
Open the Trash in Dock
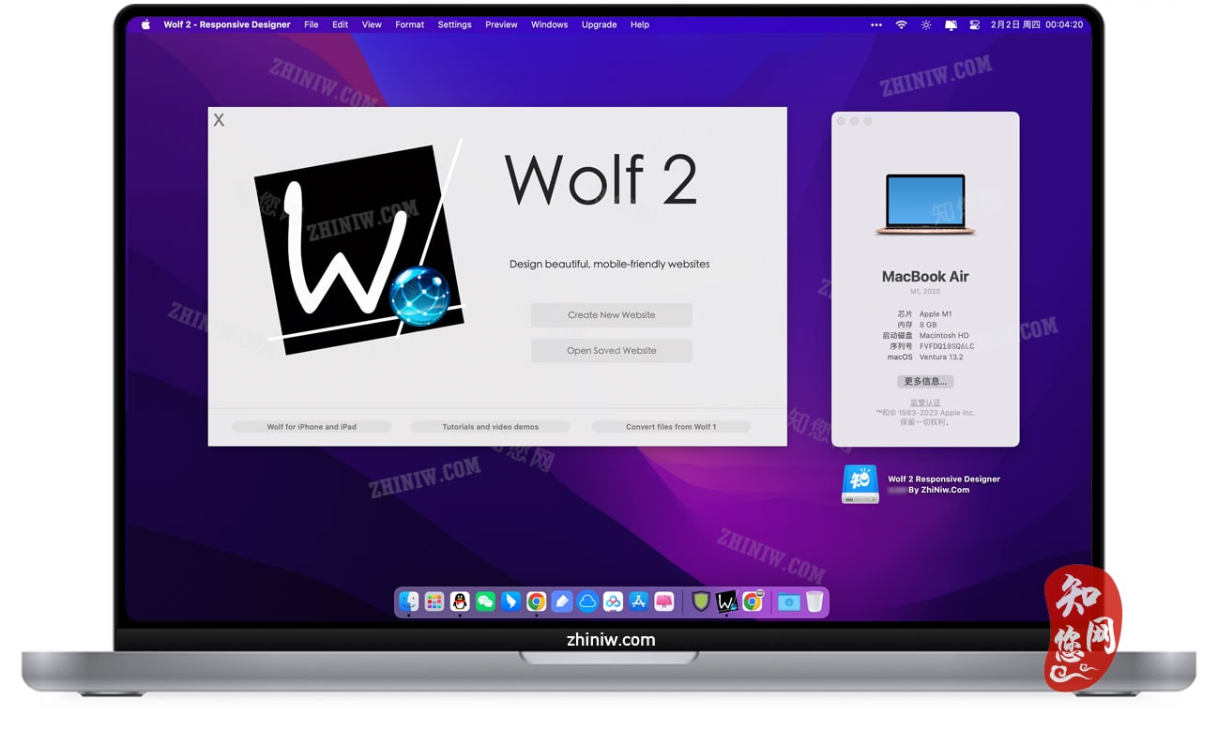coord(815,602)
